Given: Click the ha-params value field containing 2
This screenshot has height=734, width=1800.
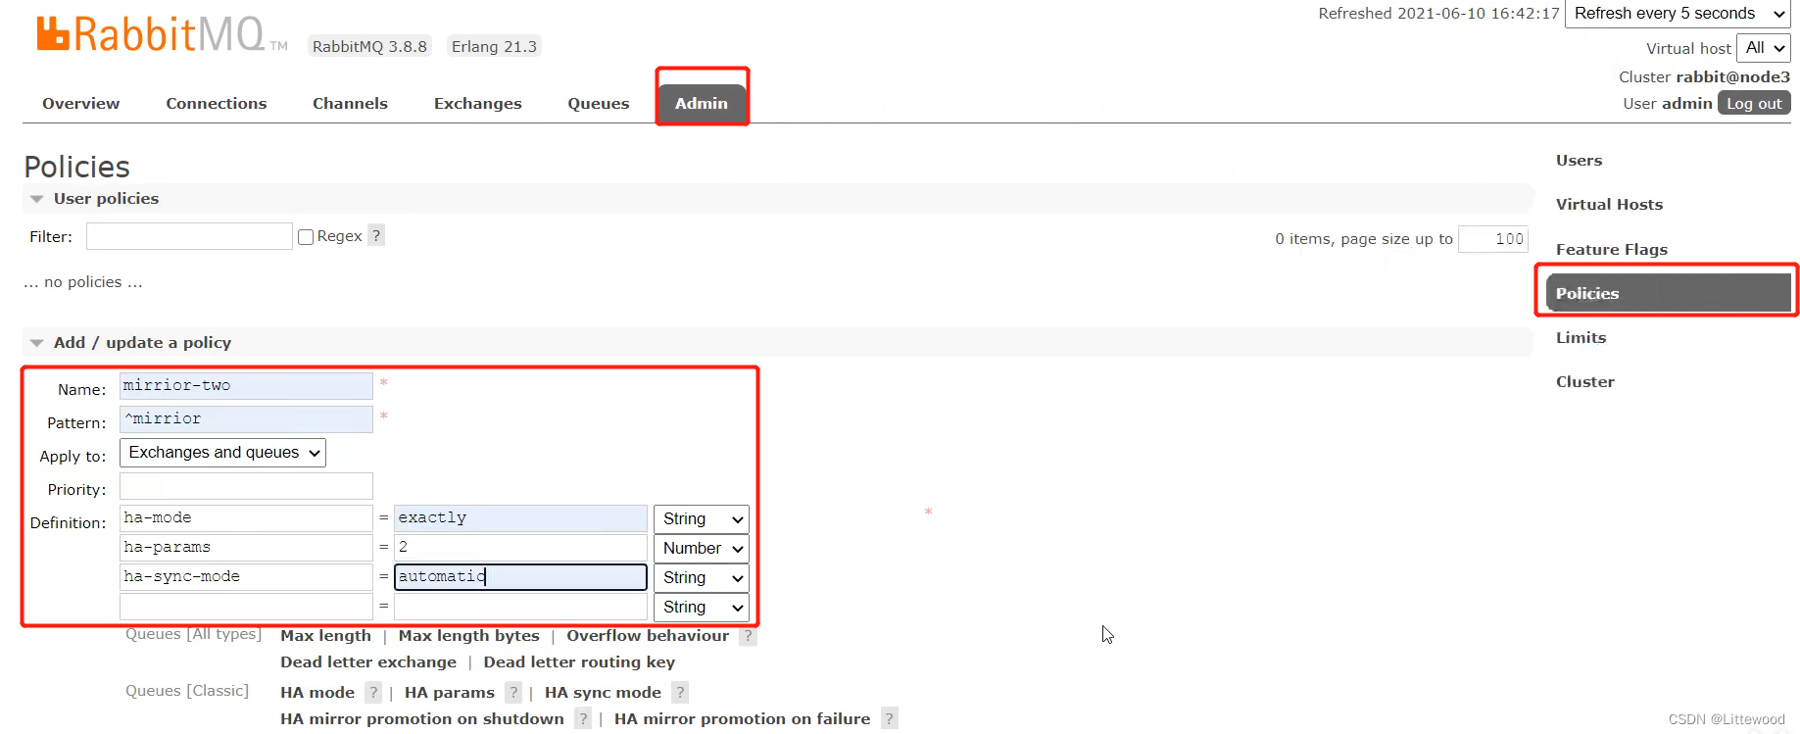Looking at the screenshot, I should pyautogui.click(x=520, y=548).
